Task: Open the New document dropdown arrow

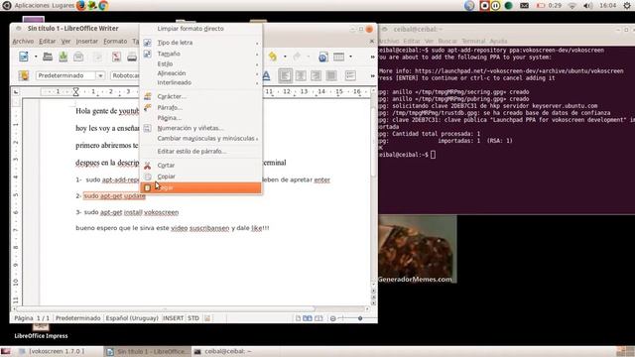Action: (36, 57)
